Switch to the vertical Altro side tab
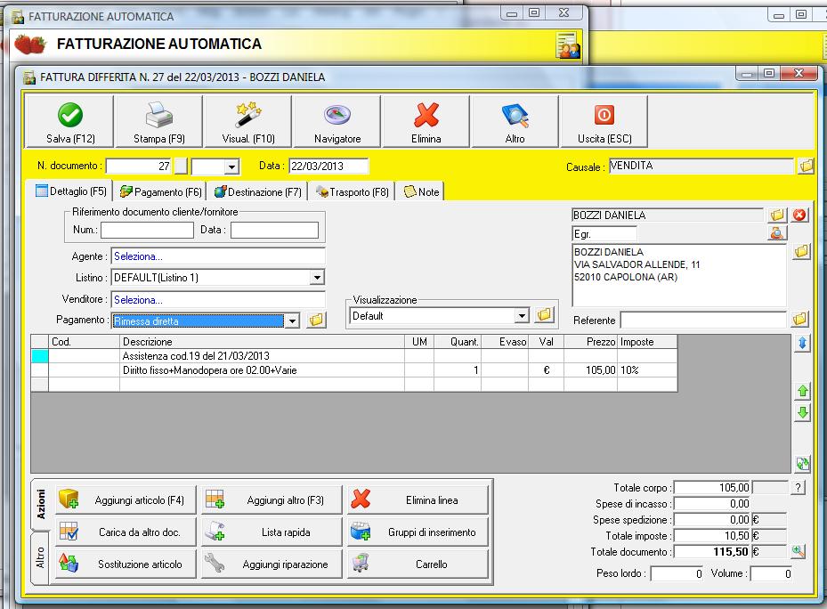The height and width of the screenshot is (609, 827). coord(40,557)
